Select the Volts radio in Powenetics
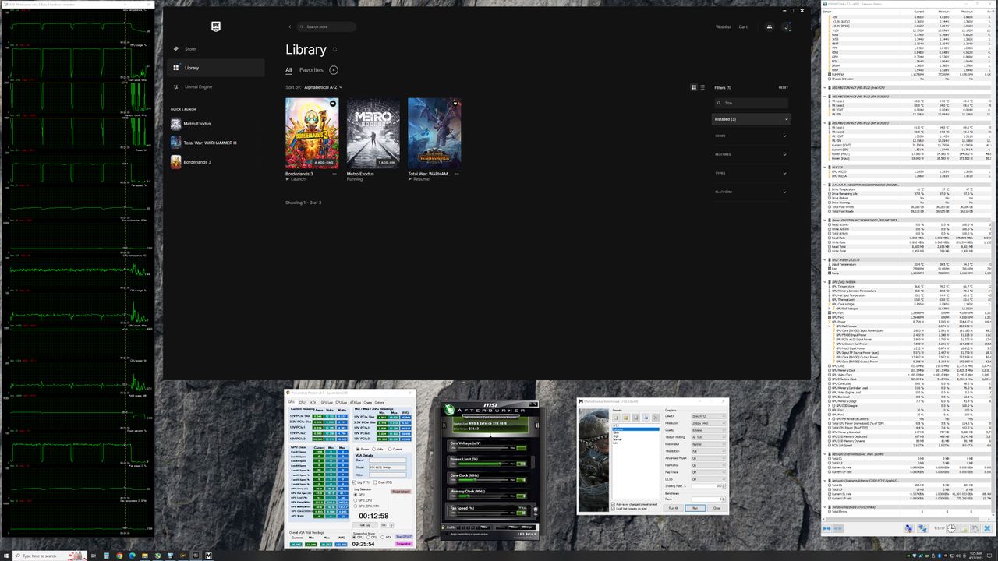 [377, 449]
